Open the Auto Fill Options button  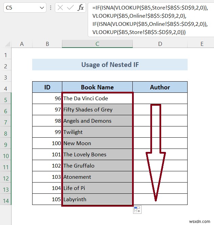point(137,210)
